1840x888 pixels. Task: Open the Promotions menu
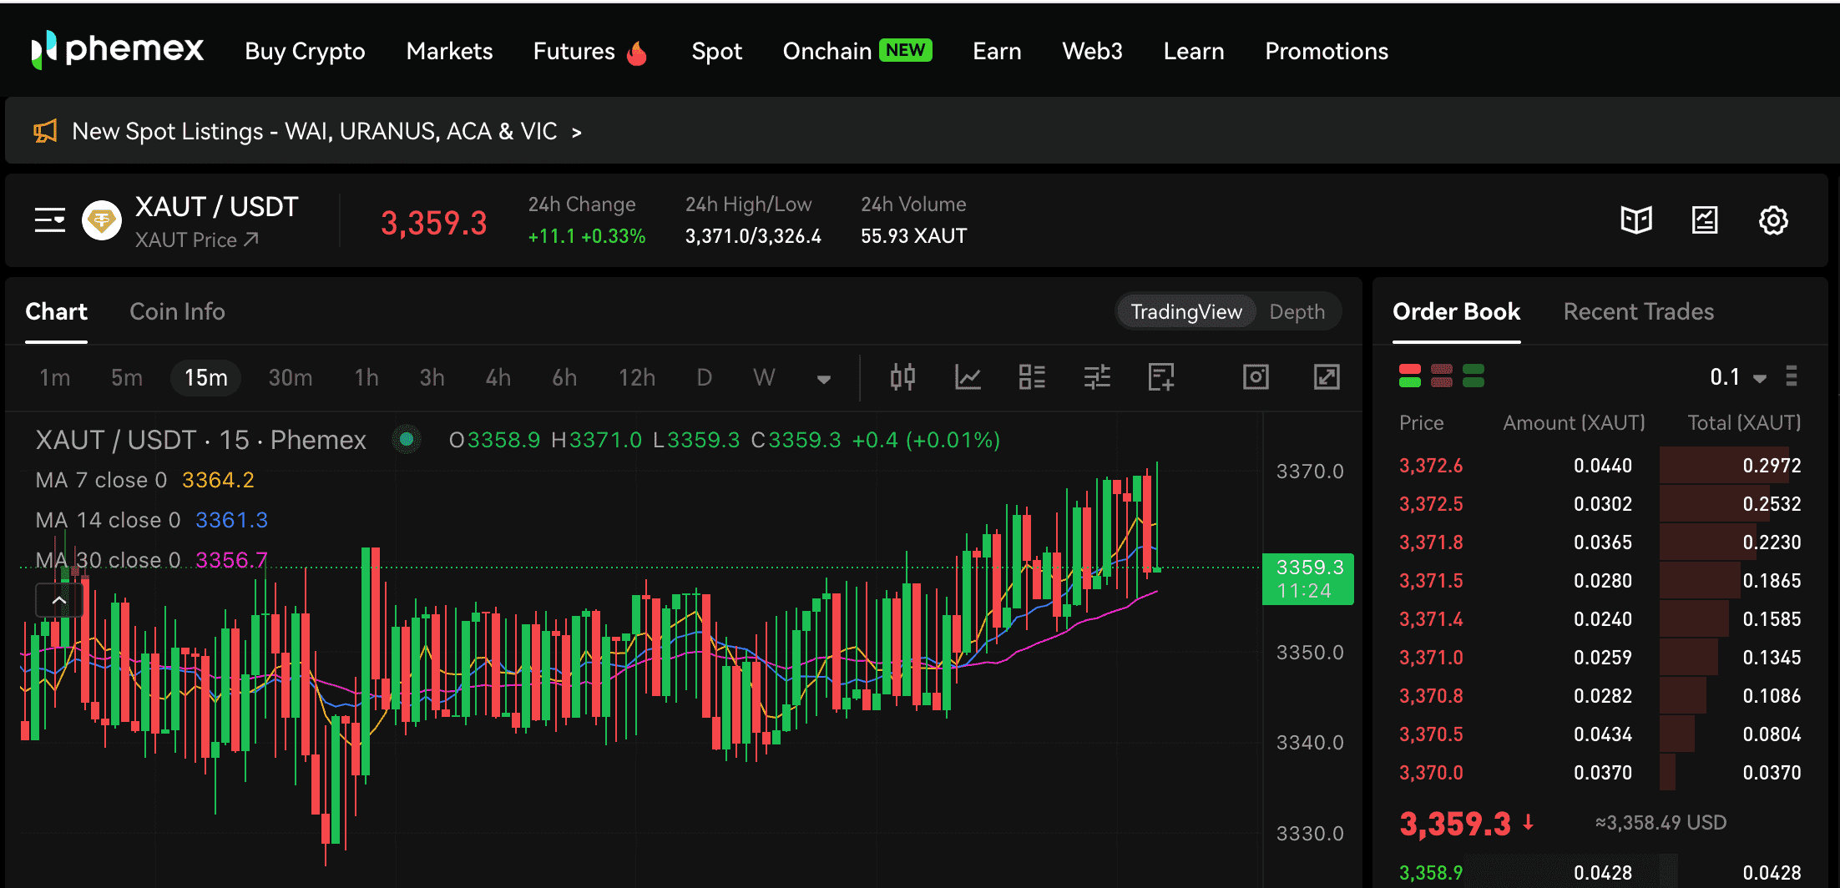point(1327,51)
